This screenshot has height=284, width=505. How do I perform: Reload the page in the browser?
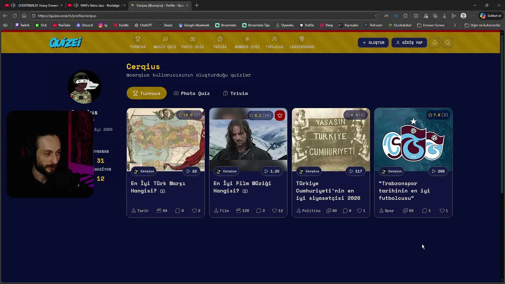coord(15,16)
